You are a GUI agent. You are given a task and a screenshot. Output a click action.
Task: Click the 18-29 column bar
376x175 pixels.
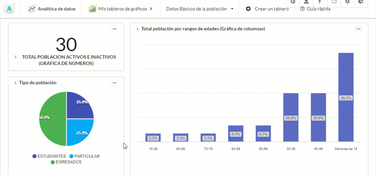click(153, 137)
